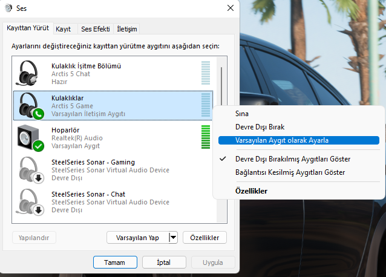This screenshot has width=386, height=277.
Task: Select the SteelSeries Sonar - Gaming name
Action: [x=93, y=162]
